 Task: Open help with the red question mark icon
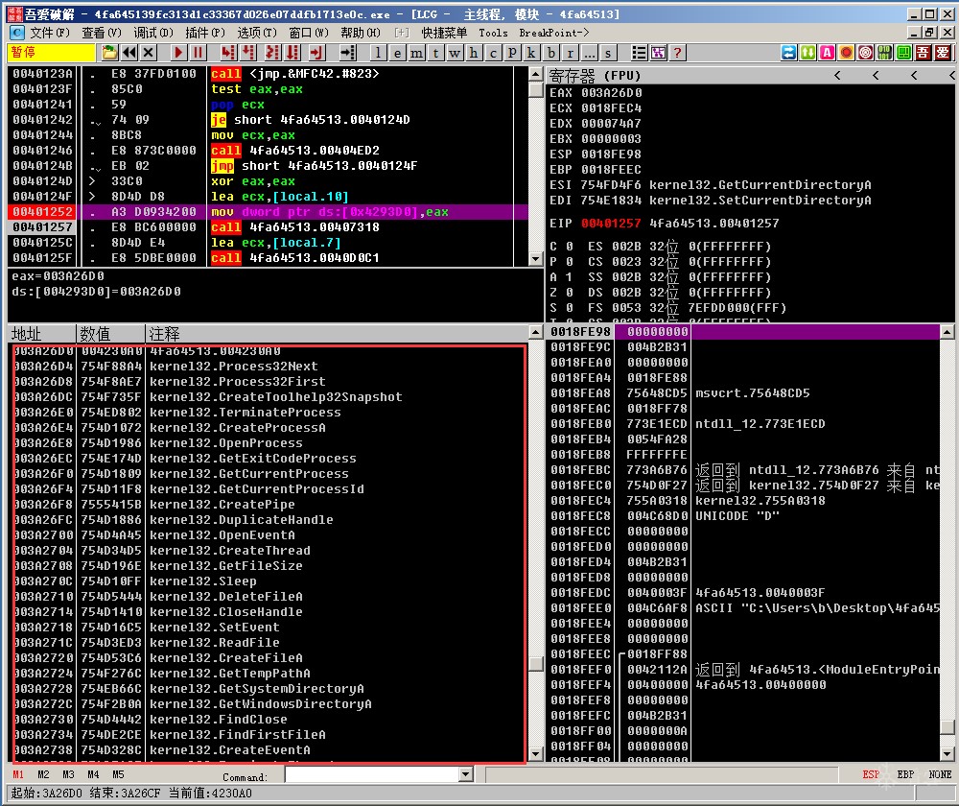[677, 53]
